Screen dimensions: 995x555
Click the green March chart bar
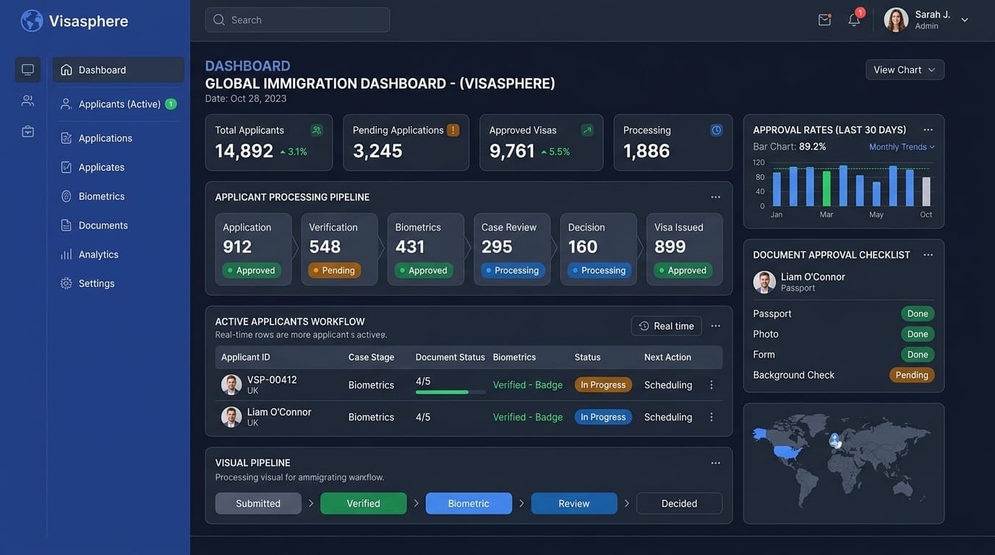[x=827, y=189]
